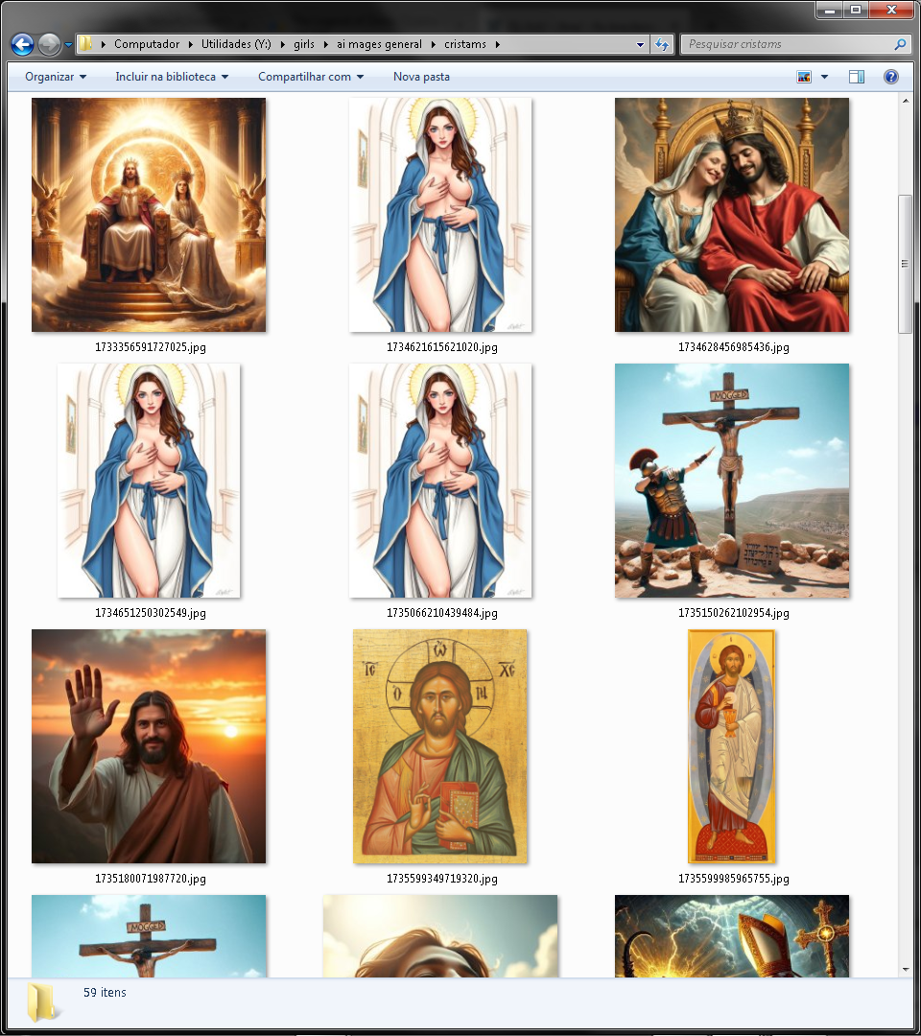Click the Forward navigation arrow
Screen dimensions: 921x1036
pos(50,44)
